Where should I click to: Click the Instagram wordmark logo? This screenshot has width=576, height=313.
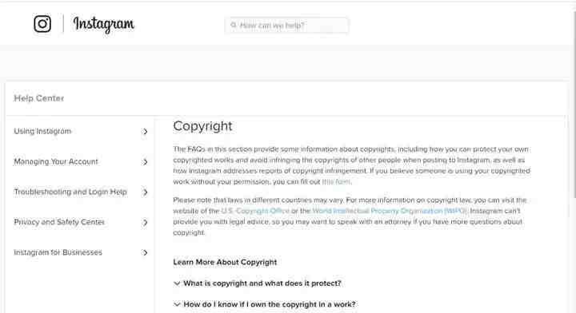(x=103, y=24)
